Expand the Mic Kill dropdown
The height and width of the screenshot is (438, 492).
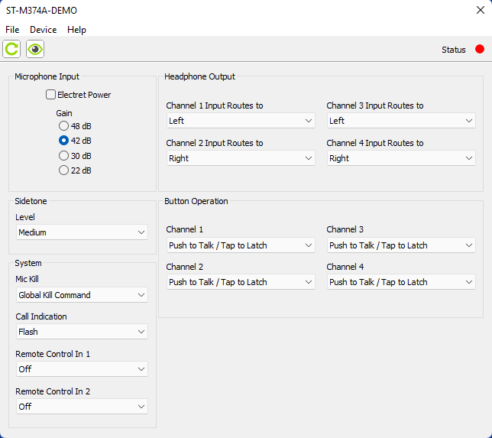coord(82,295)
